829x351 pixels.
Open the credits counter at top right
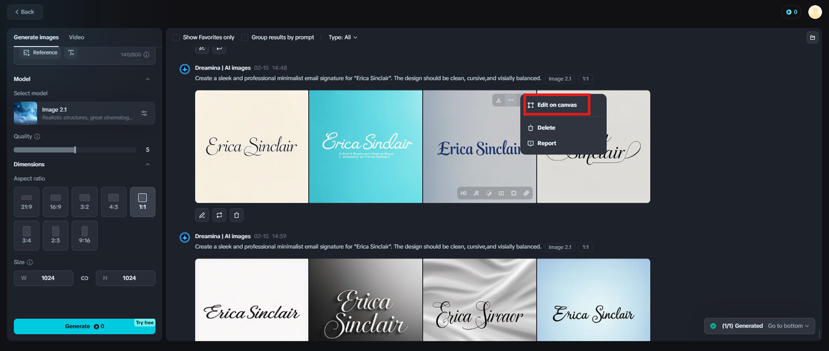[x=791, y=12]
